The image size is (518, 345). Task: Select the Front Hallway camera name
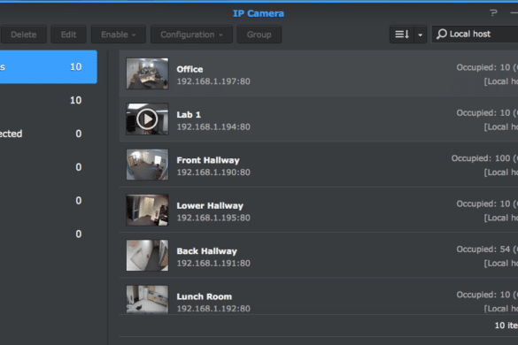(208, 160)
